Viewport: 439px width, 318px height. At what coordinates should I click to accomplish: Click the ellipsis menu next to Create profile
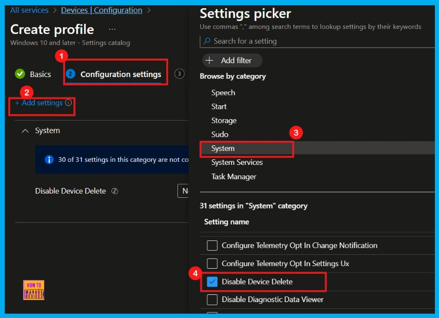click(112, 29)
